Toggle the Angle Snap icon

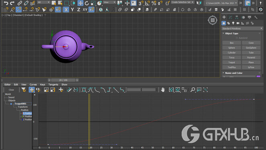click(x=147, y=3)
